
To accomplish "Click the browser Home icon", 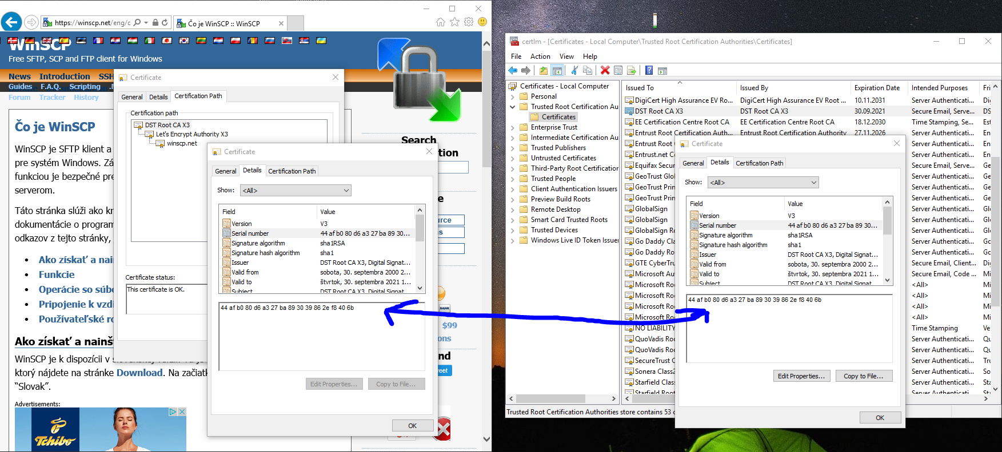I will click(440, 22).
